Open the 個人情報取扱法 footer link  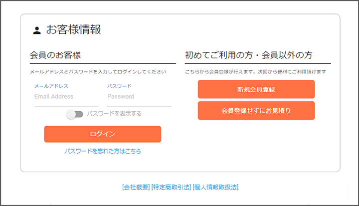[216, 187]
